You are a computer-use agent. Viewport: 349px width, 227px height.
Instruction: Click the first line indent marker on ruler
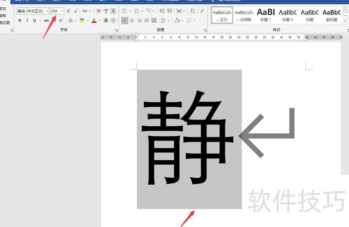137,35
